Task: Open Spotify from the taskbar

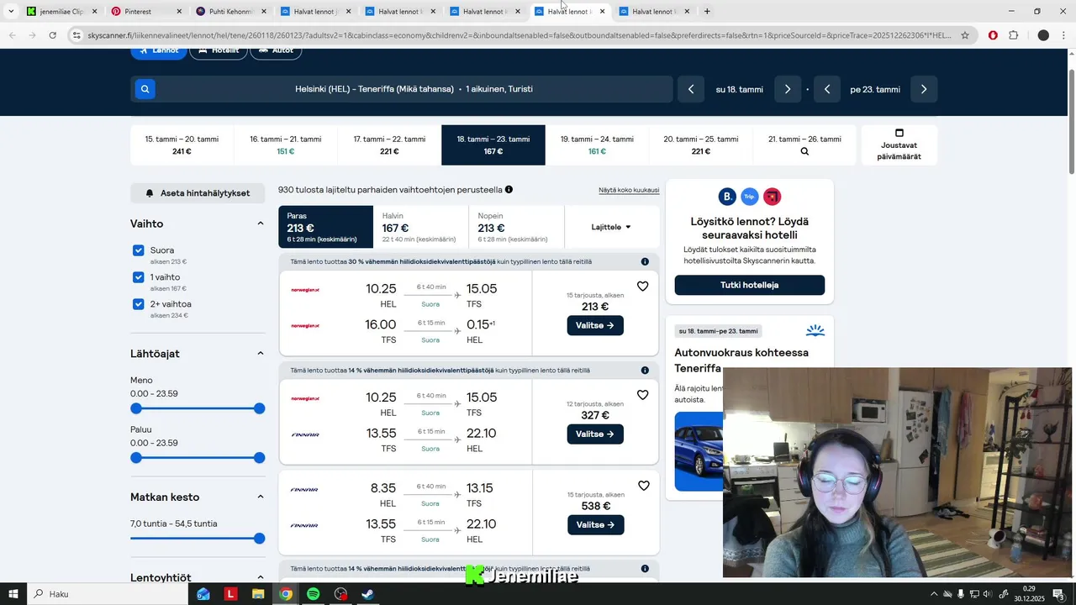Action: (313, 594)
